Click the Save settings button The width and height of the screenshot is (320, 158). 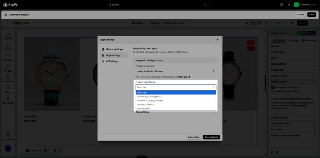(x=211, y=137)
